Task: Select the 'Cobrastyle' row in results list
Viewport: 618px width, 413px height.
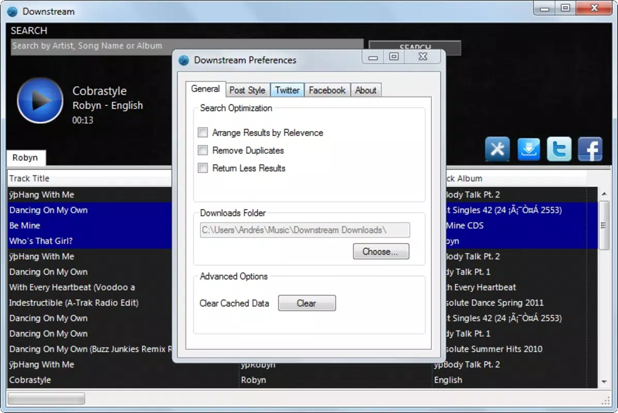Action: [x=123, y=379]
